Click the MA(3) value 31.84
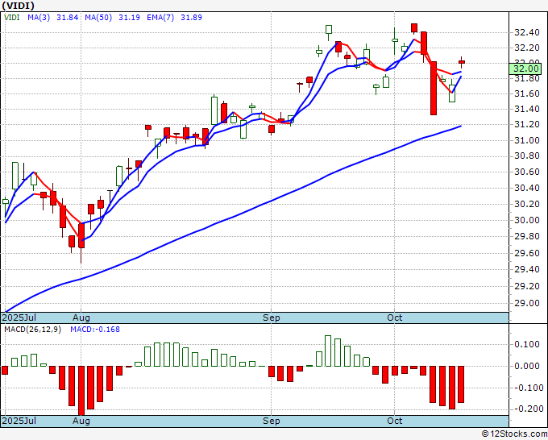548x440 pixels. click(x=68, y=17)
